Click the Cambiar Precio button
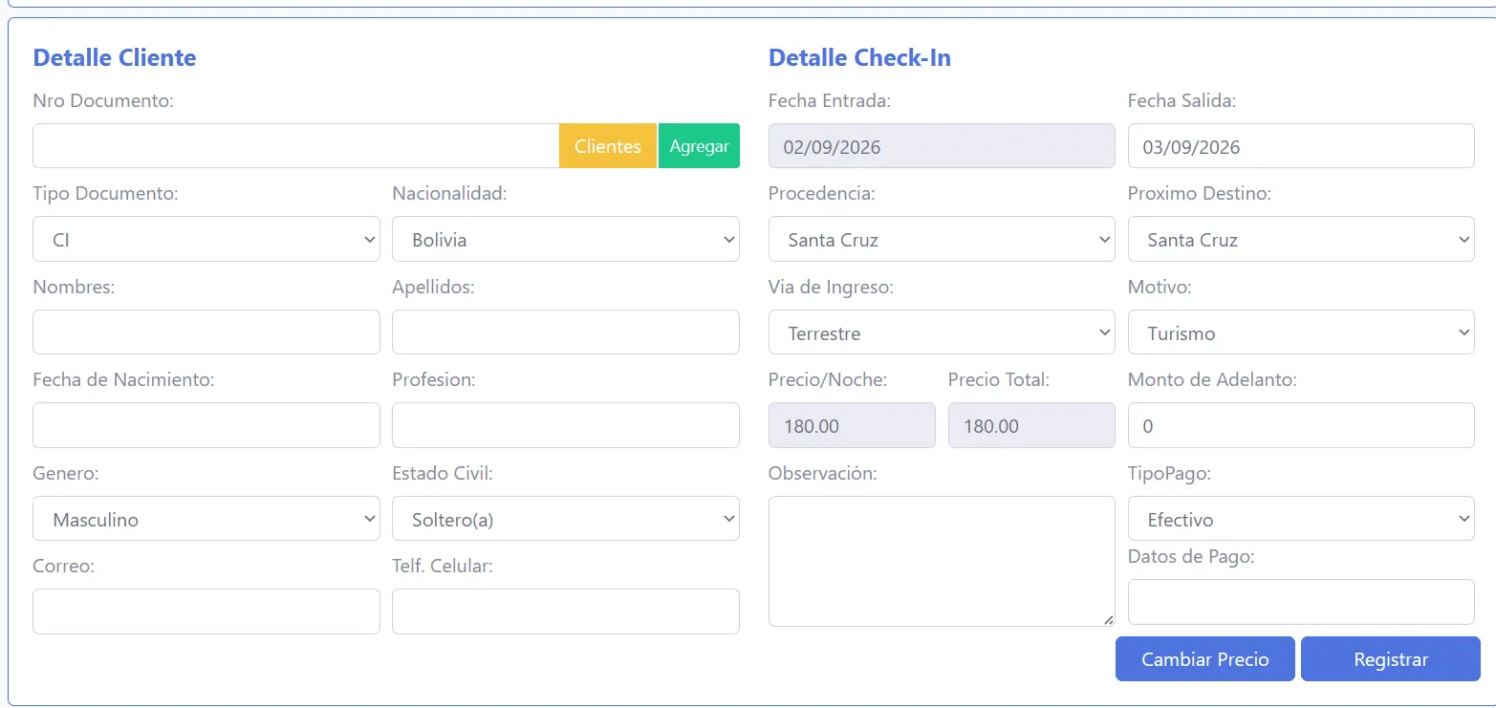This screenshot has height=708, width=1496. tap(1205, 659)
